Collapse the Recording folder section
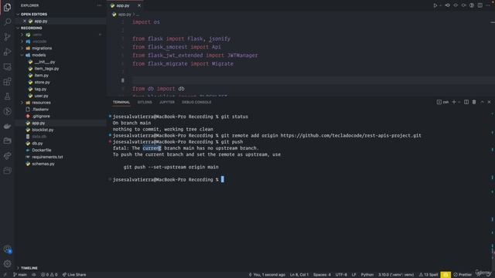 click(x=31, y=28)
